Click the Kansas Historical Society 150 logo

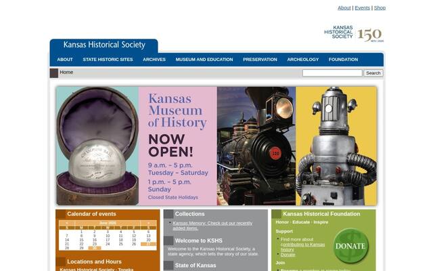click(354, 33)
